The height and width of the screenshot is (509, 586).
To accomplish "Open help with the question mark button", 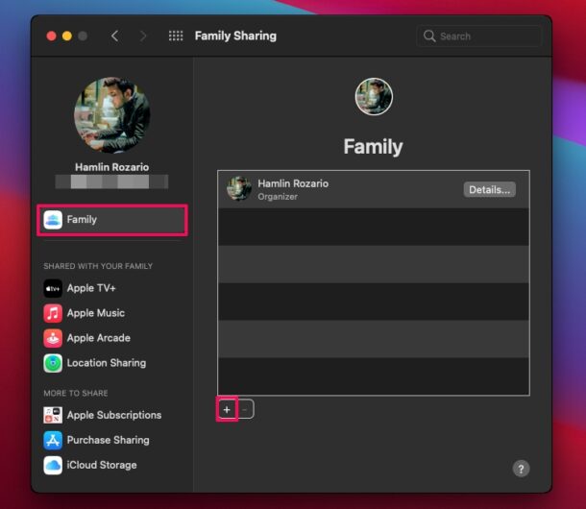I will tap(521, 469).
